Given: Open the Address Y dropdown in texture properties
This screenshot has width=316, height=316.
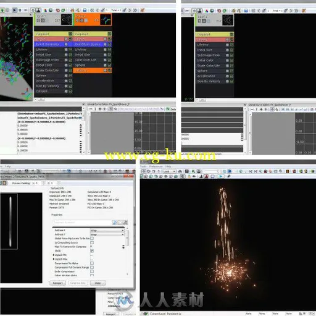Looking at the screenshot, I should 107,234.
